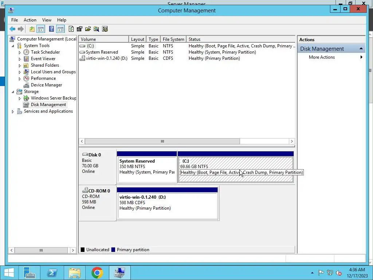The width and height of the screenshot is (373, 280).
Task: Click the volume list horizontal scrollbar thumb
Action: click(x=162, y=141)
